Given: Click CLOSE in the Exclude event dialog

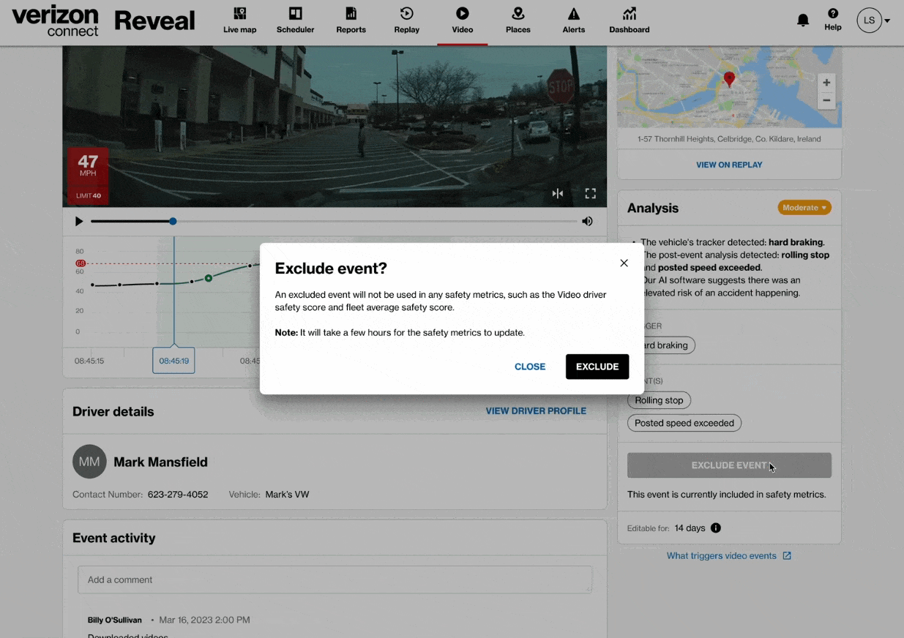Looking at the screenshot, I should (530, 367).
